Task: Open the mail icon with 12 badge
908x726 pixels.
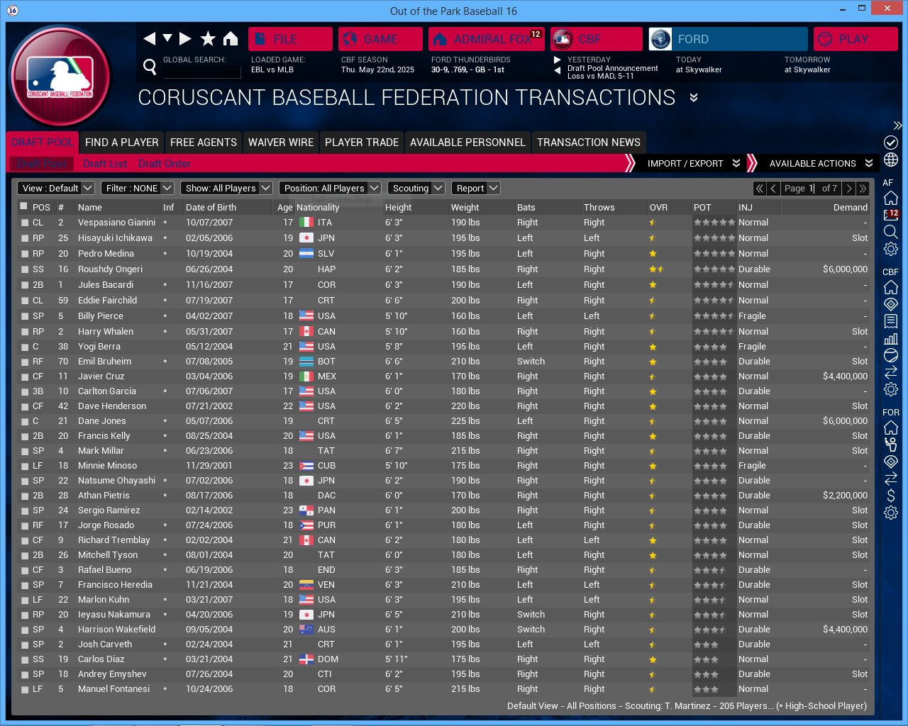Action: tap(891, 215)
